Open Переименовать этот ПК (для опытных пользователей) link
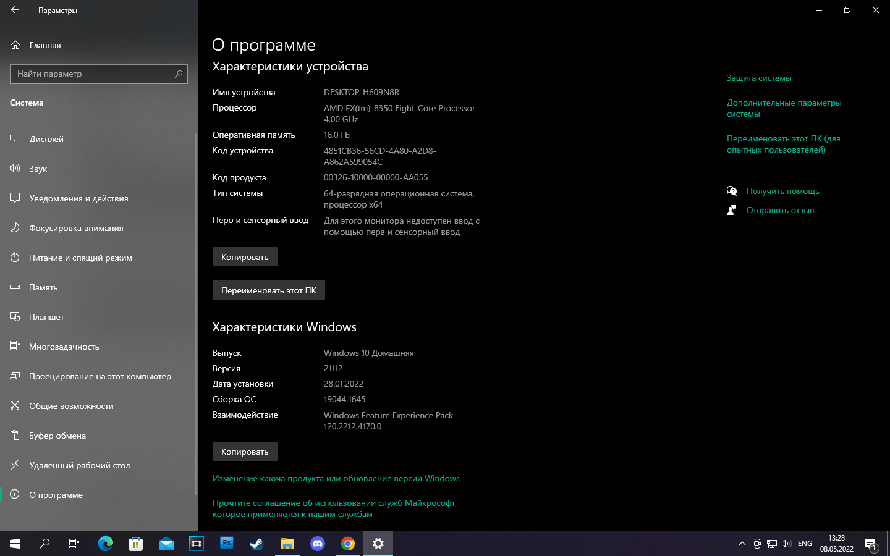 pyautogui.click(x=784, y=144)
